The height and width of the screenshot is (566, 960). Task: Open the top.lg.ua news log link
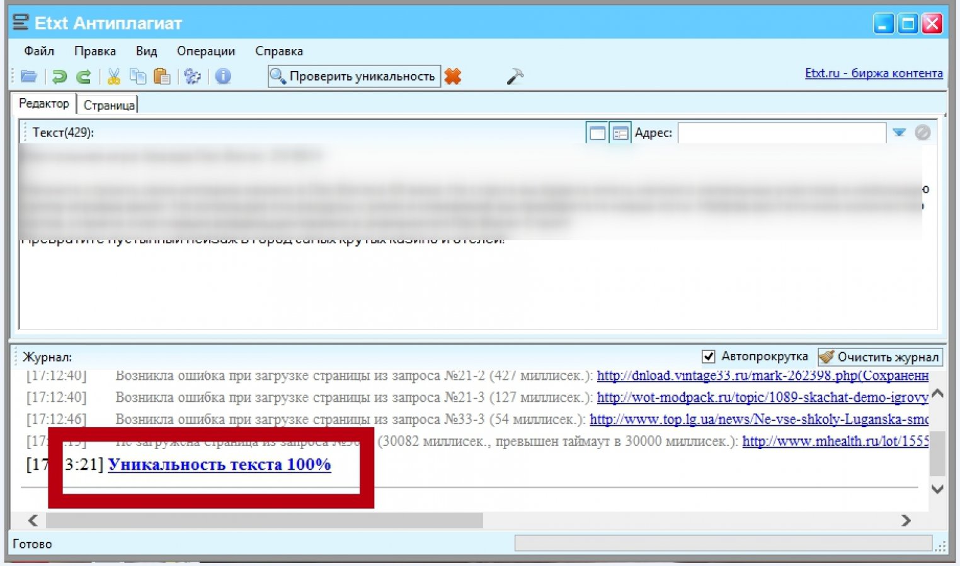coord(759,419)
